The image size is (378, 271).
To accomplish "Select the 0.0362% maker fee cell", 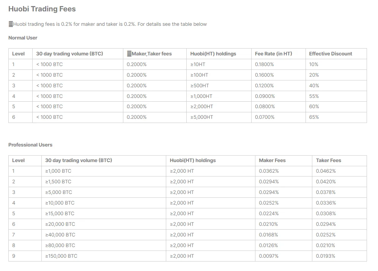I will pyautogui.click(x=269, y=171).
